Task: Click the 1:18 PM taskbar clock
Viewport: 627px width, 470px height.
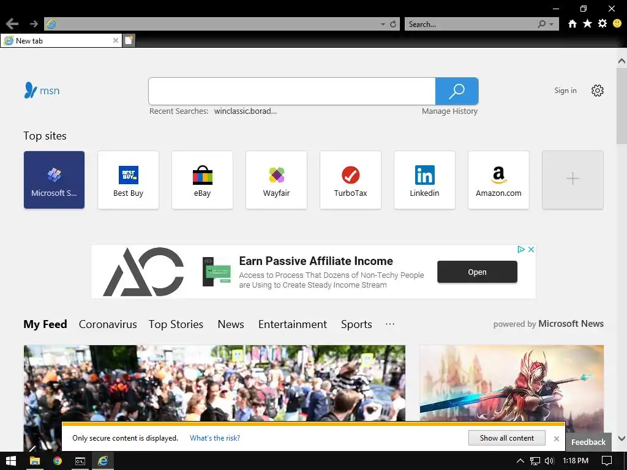Action: [x=576, y=461]
